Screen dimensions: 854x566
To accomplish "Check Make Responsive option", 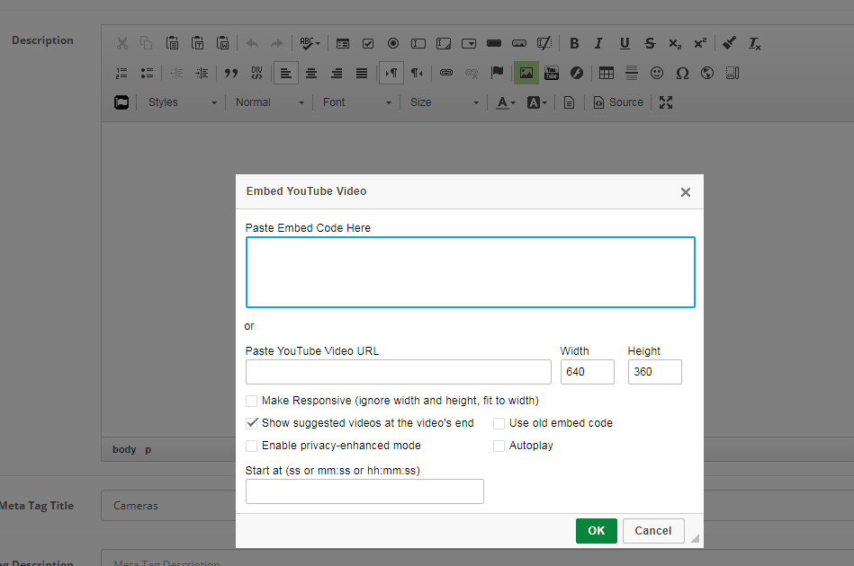I will tap(252, 402).
